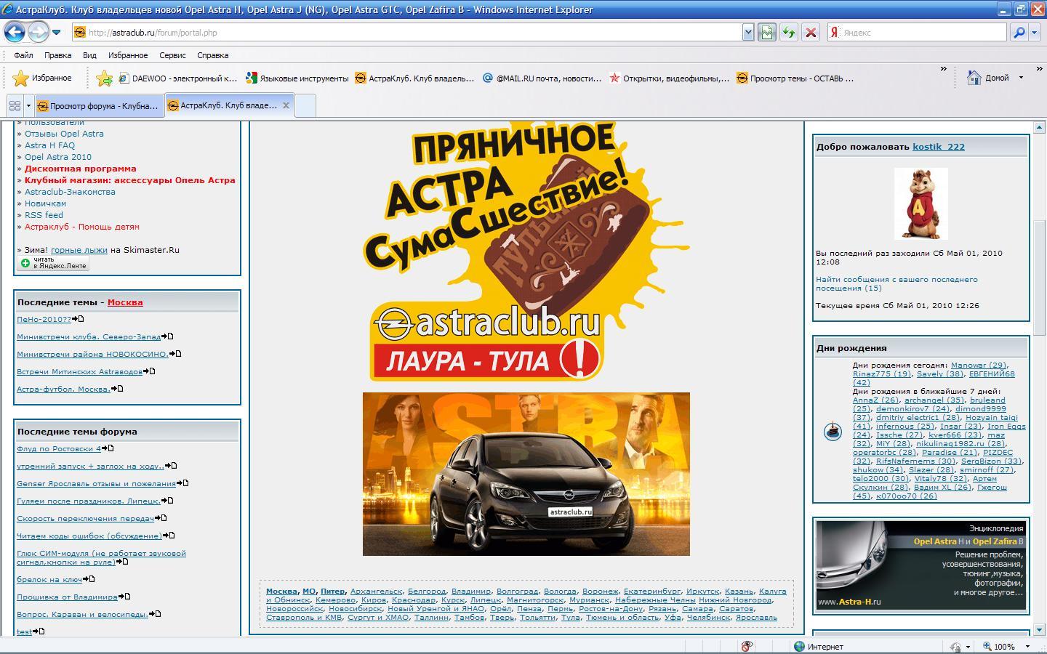Click the Add to Favorites Bar star icon
Image resolution: width=1047 pixels, height=654 pixels.
[104, 78]
